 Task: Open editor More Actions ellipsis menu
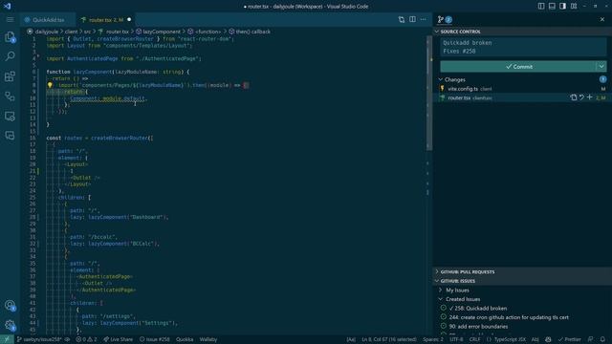coord(423,19)
